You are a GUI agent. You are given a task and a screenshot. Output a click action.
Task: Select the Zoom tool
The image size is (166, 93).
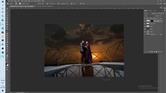coord(7,58)
